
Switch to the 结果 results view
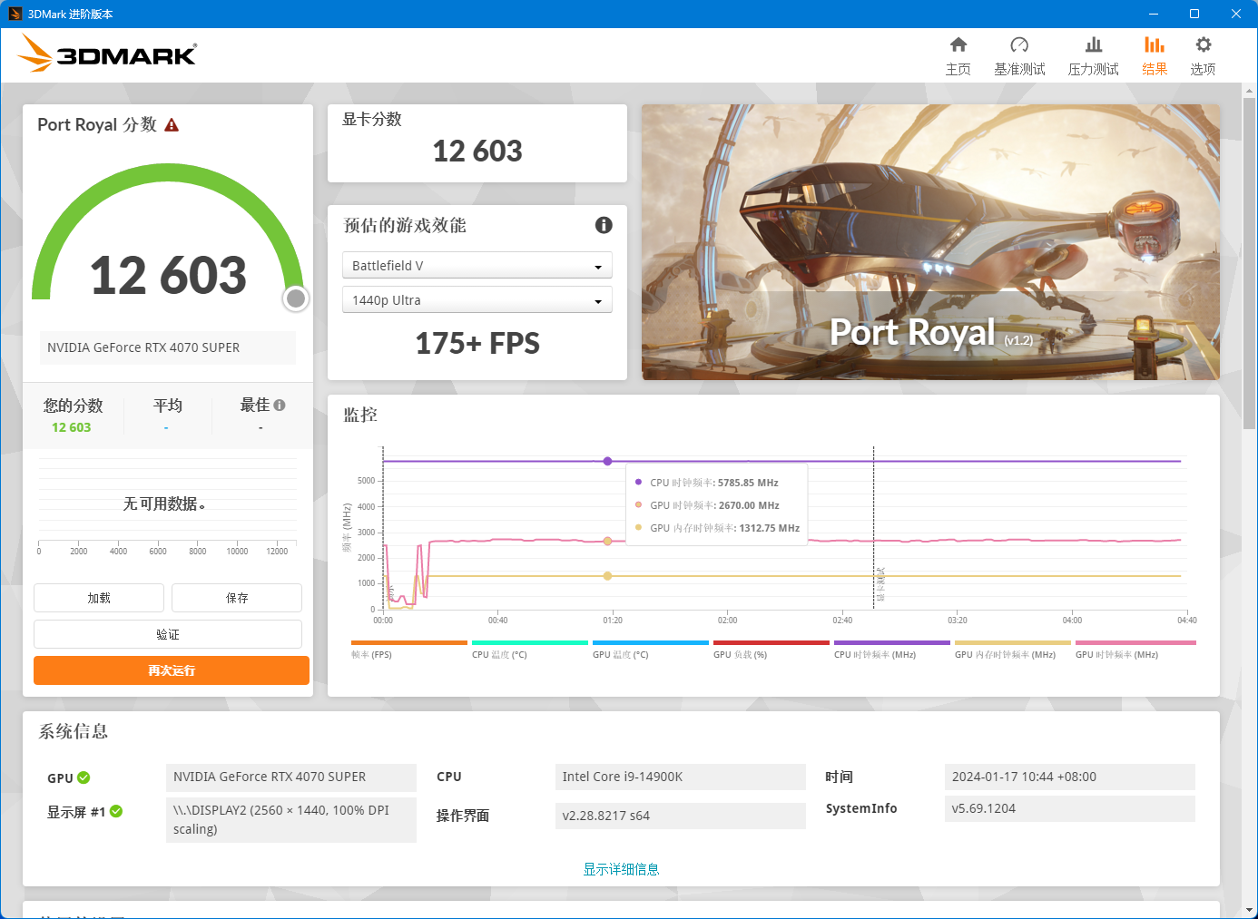[x=1154, y=54]
